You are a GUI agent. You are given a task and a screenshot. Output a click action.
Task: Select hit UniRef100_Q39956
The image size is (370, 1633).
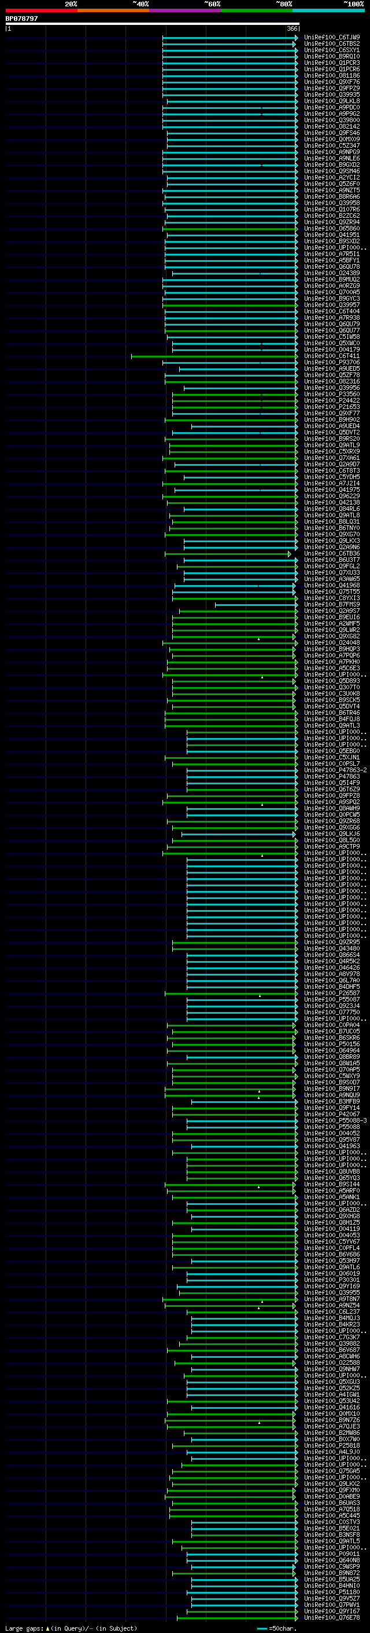[332, 388]
